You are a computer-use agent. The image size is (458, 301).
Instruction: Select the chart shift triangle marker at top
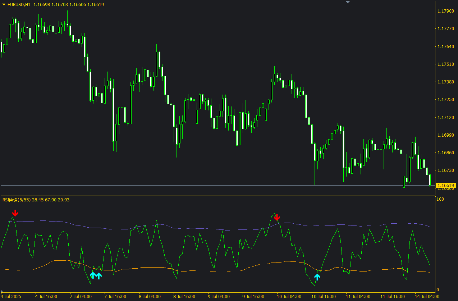(348, 2)
